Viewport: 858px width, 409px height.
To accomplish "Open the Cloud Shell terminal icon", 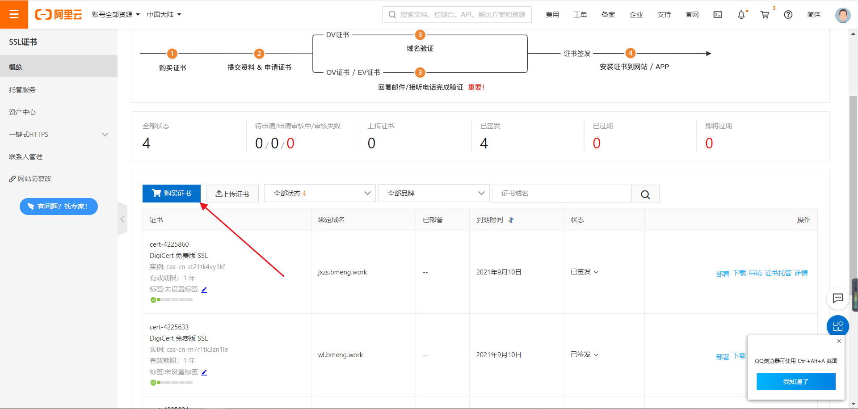I will click(718, 15).
